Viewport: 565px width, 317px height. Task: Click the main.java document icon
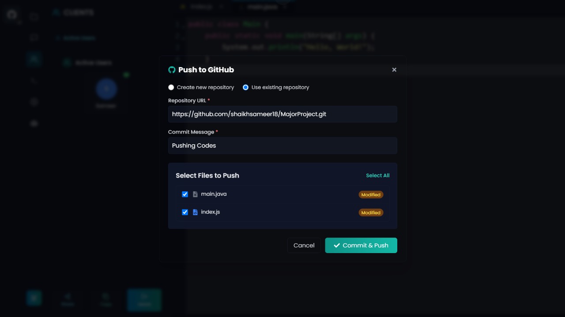[195, 194]
